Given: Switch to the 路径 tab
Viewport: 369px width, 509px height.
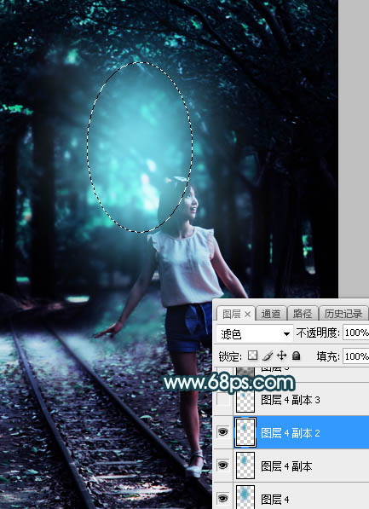Looking at the screenshot, I should pos(303,314).
